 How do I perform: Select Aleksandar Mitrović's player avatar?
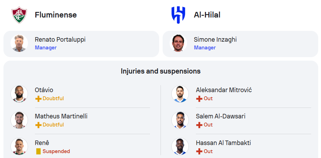180,94
